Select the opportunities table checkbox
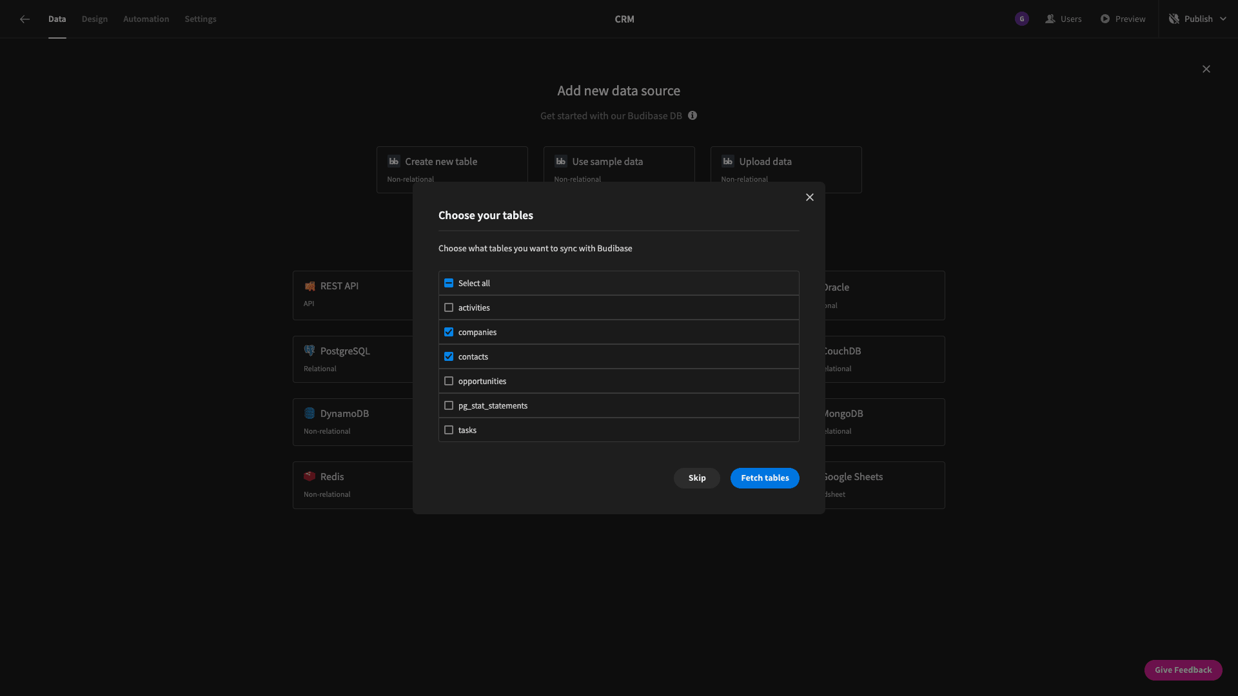 [449, 381]
